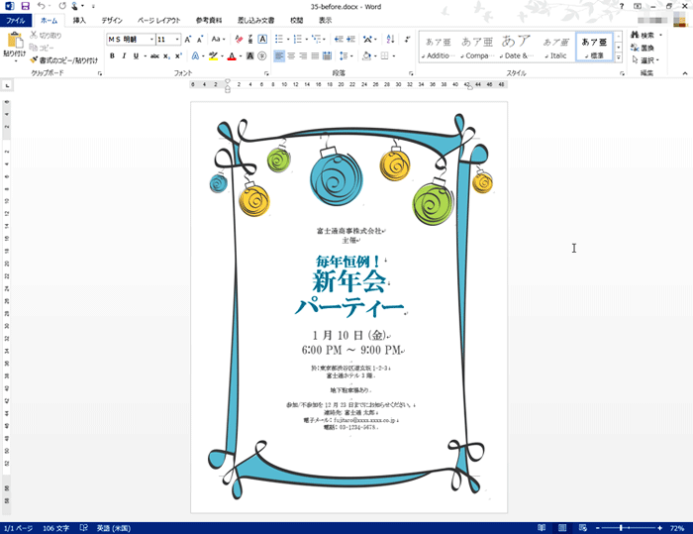Click the Save icon in Quick Access toolbar
This screenshot has width=693, height=534.
pyautogui.click(x=25, y=6)
